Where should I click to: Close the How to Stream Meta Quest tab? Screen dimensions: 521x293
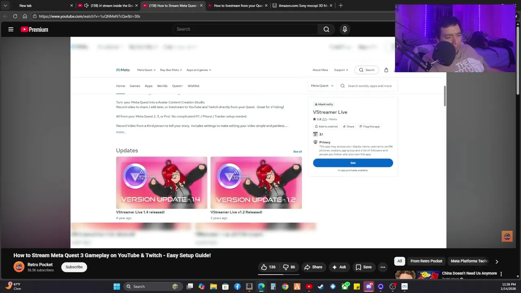pyautogui.click(x=201, y=6)
